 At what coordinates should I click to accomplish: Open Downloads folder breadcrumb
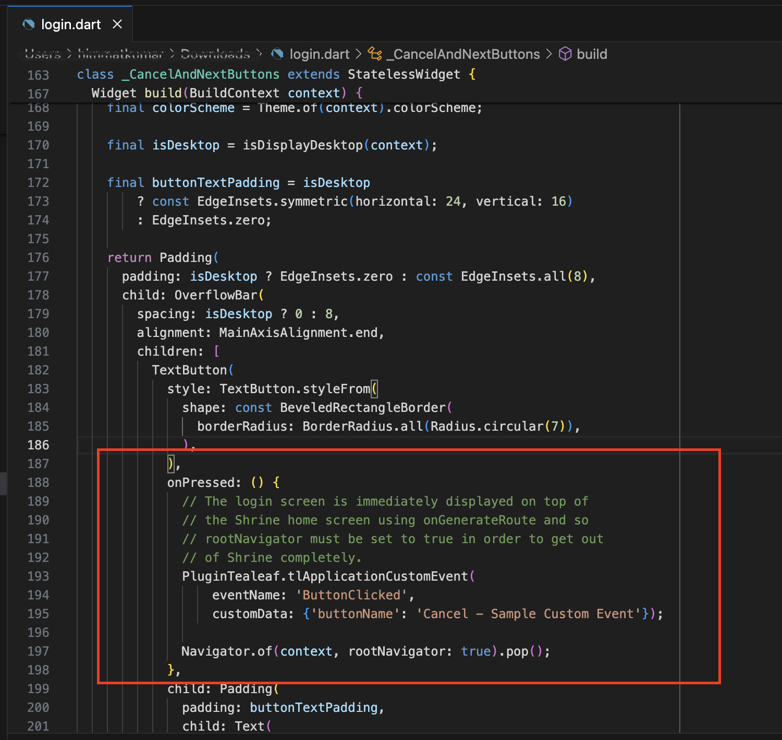pos(215,54)
